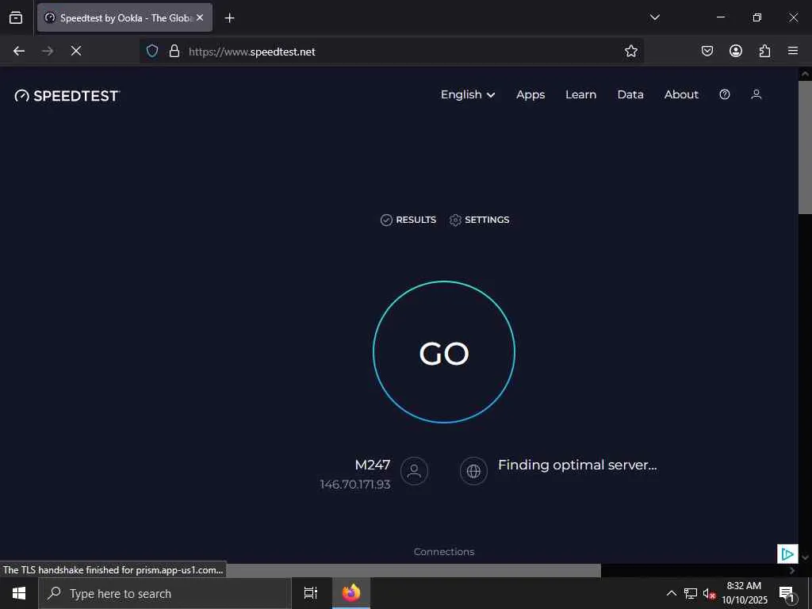The image size is (812, 609).
Task: Click the M247 provider name
Action: (x=373, y=465)
